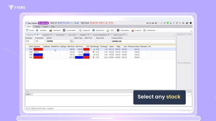216x121 pixels.
Task: Pin the Auction MarketWatch tab
Action: 109,35
